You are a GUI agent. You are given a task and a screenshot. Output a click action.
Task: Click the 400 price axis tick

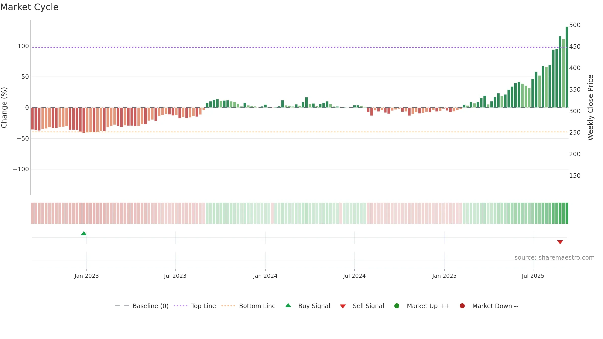(x=575, y=68)
